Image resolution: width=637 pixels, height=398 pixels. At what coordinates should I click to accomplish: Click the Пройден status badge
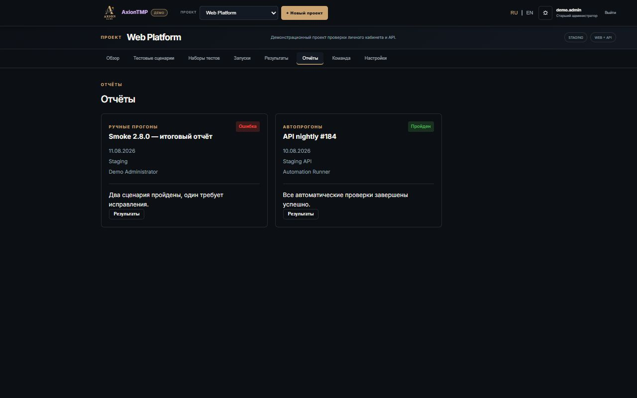pyautogui.click(x=421, y=126)
